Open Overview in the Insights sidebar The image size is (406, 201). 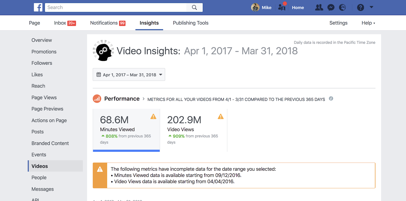(42, 40)
